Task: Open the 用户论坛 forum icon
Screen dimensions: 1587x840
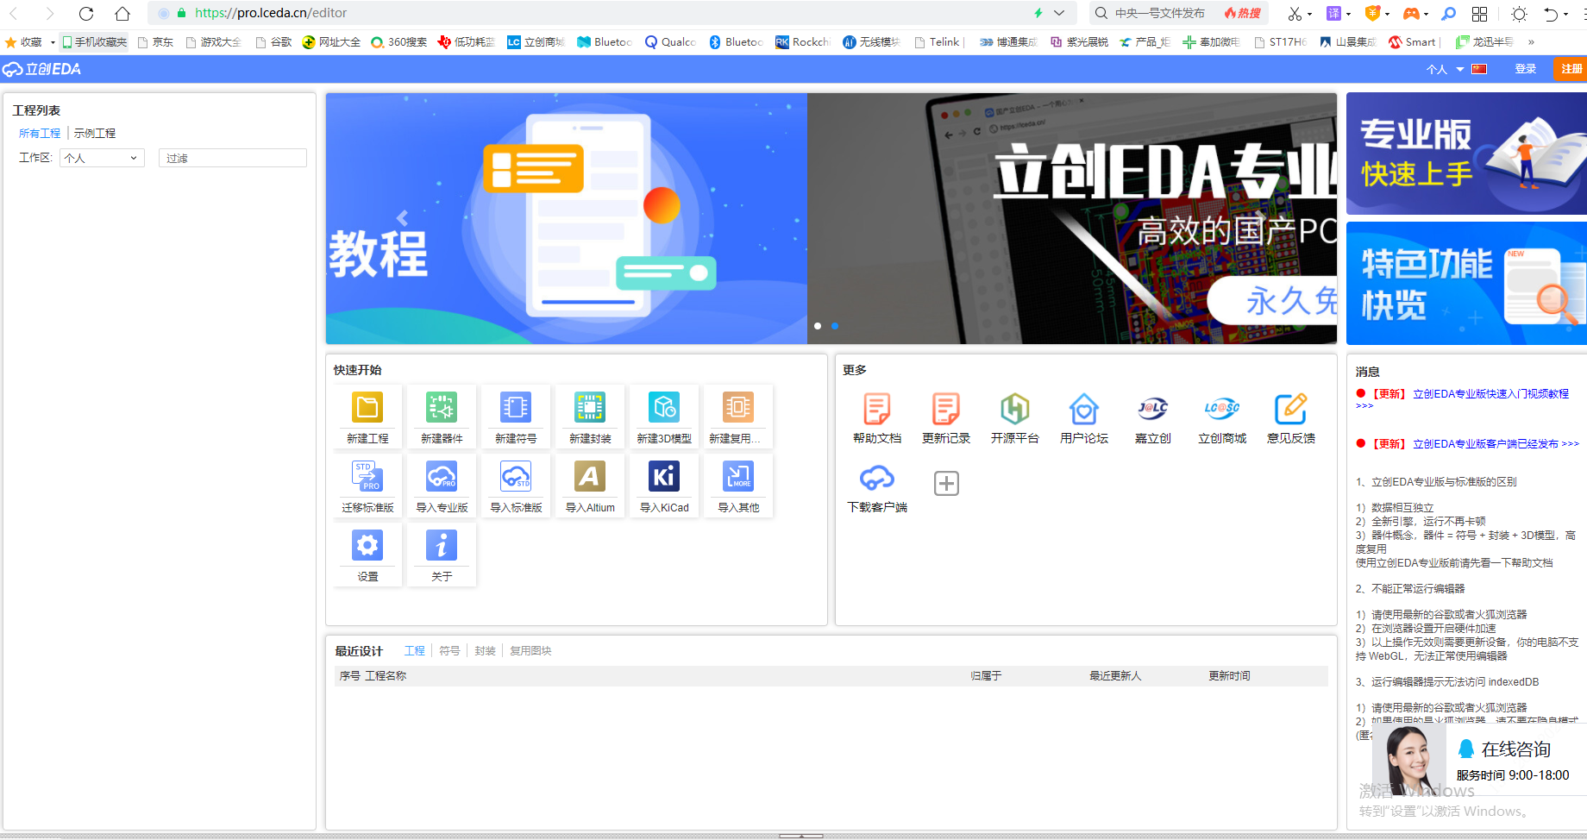Action: point(1084,409)
